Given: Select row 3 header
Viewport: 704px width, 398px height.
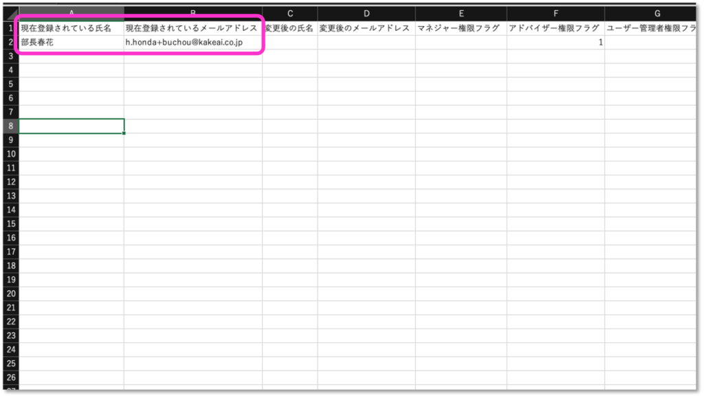Looking at the screenshot, I should point(11,56).
